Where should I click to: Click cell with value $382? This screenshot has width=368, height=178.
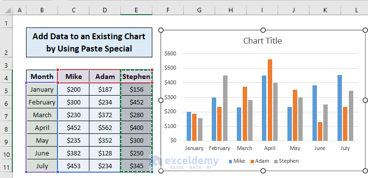74,153
